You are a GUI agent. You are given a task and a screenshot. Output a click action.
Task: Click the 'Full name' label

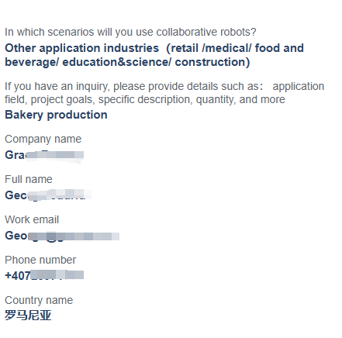click(29, 179)
